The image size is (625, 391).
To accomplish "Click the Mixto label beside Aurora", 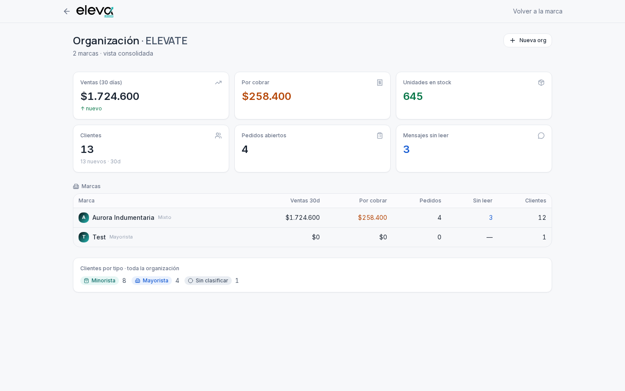I will pos(164,217).
